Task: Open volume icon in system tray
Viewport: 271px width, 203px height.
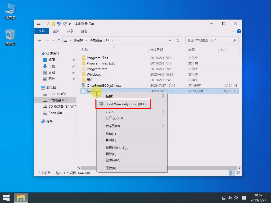Action: 230,198
